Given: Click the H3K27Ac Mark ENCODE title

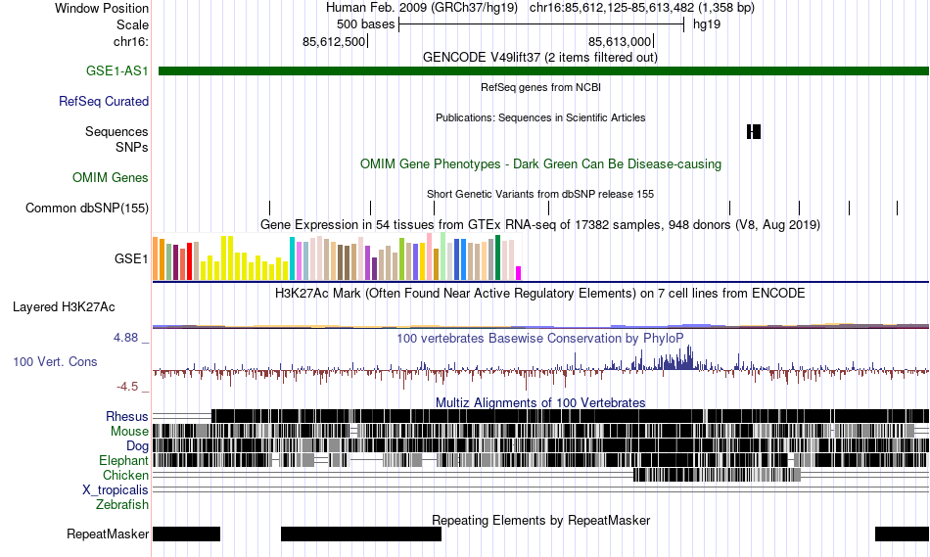Looking at the screenshot, I should tap(540, 293).
